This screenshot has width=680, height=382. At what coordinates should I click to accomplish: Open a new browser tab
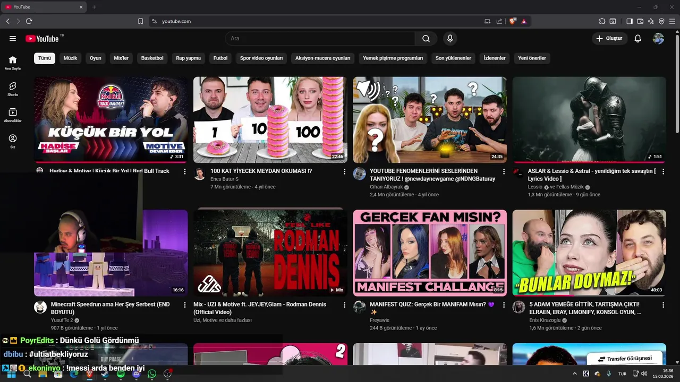(94, 7)
